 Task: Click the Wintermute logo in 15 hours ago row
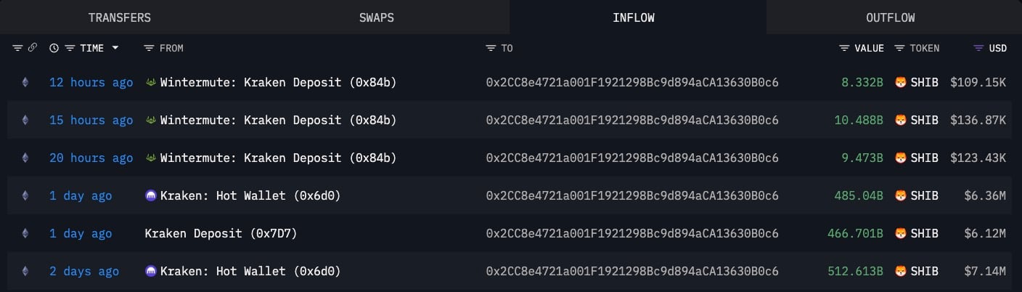151,121
